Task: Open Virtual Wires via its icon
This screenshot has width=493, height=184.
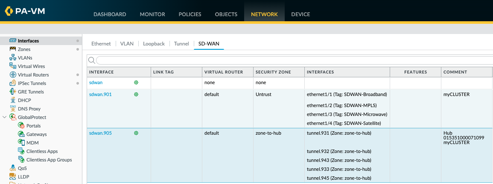Action: tap(13, 66)
